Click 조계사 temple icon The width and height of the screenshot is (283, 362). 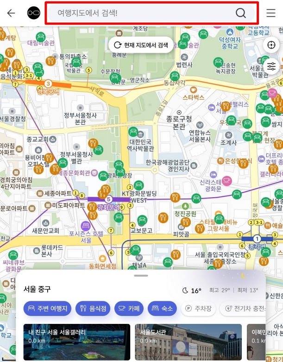(228, 135)
